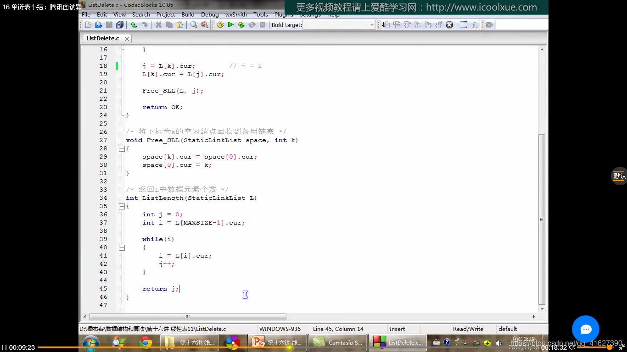Screen dimensions: 627x352
Task: Click the Step into debug icon
Action: point(417,25)
